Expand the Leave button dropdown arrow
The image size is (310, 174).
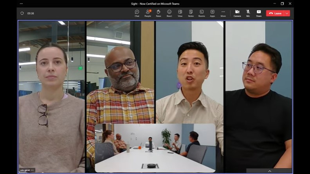pos(287,13)
